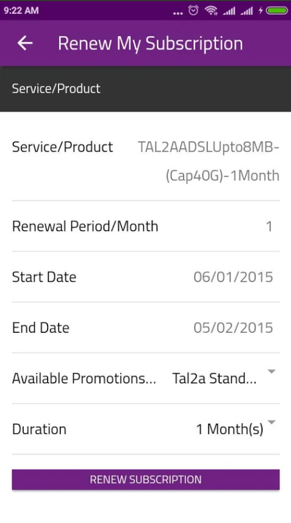Click the Renew Subscription button
The image size is (291, 523).
pos(146,480)
